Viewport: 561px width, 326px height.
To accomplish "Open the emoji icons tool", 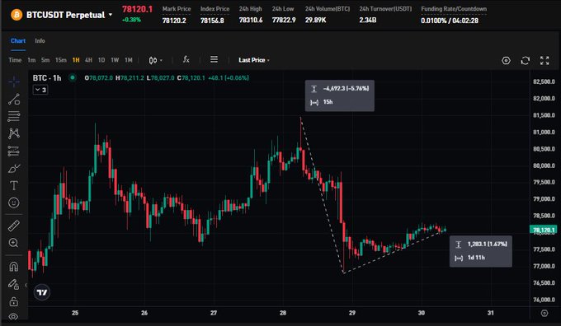I will tap(14, 203).
